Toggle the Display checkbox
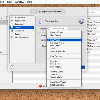This screenshot has height=100, width=100. pos(40,46)
